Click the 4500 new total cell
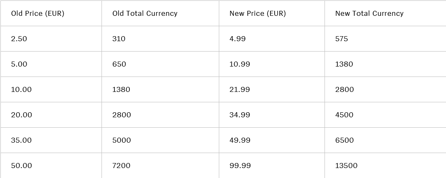The height and width of the screenshot is (178, 446). click(344, 115)
